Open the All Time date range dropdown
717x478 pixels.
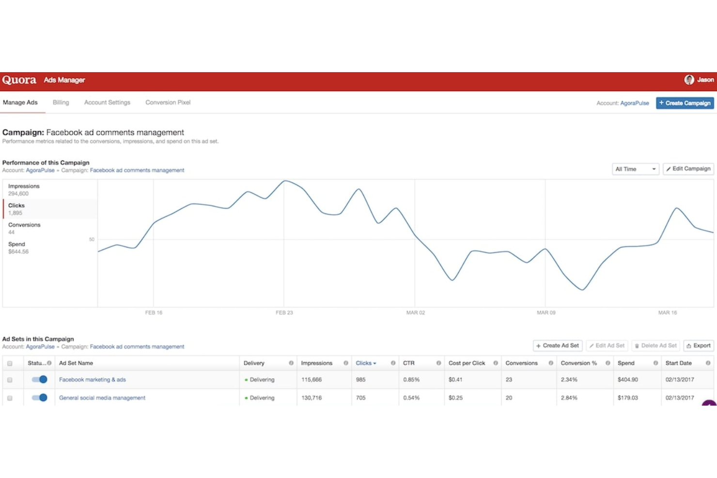[x=635, y=169]
